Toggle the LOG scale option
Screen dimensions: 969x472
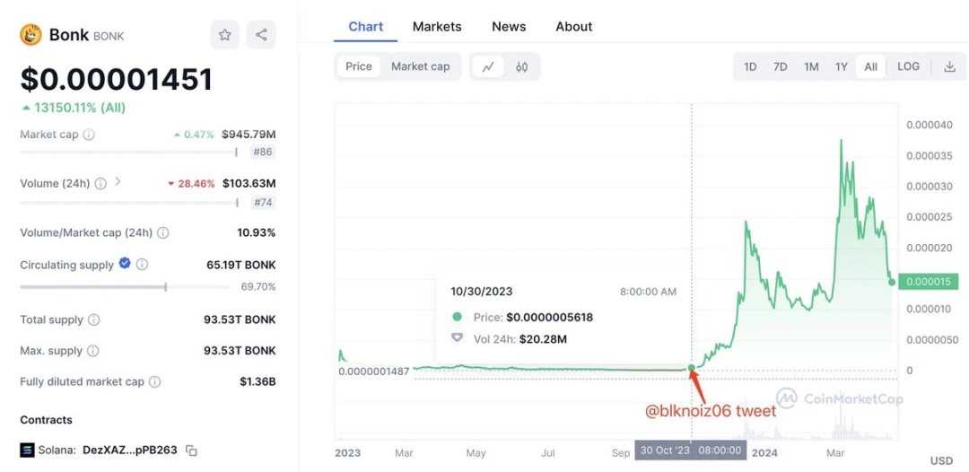coord(908,66)
